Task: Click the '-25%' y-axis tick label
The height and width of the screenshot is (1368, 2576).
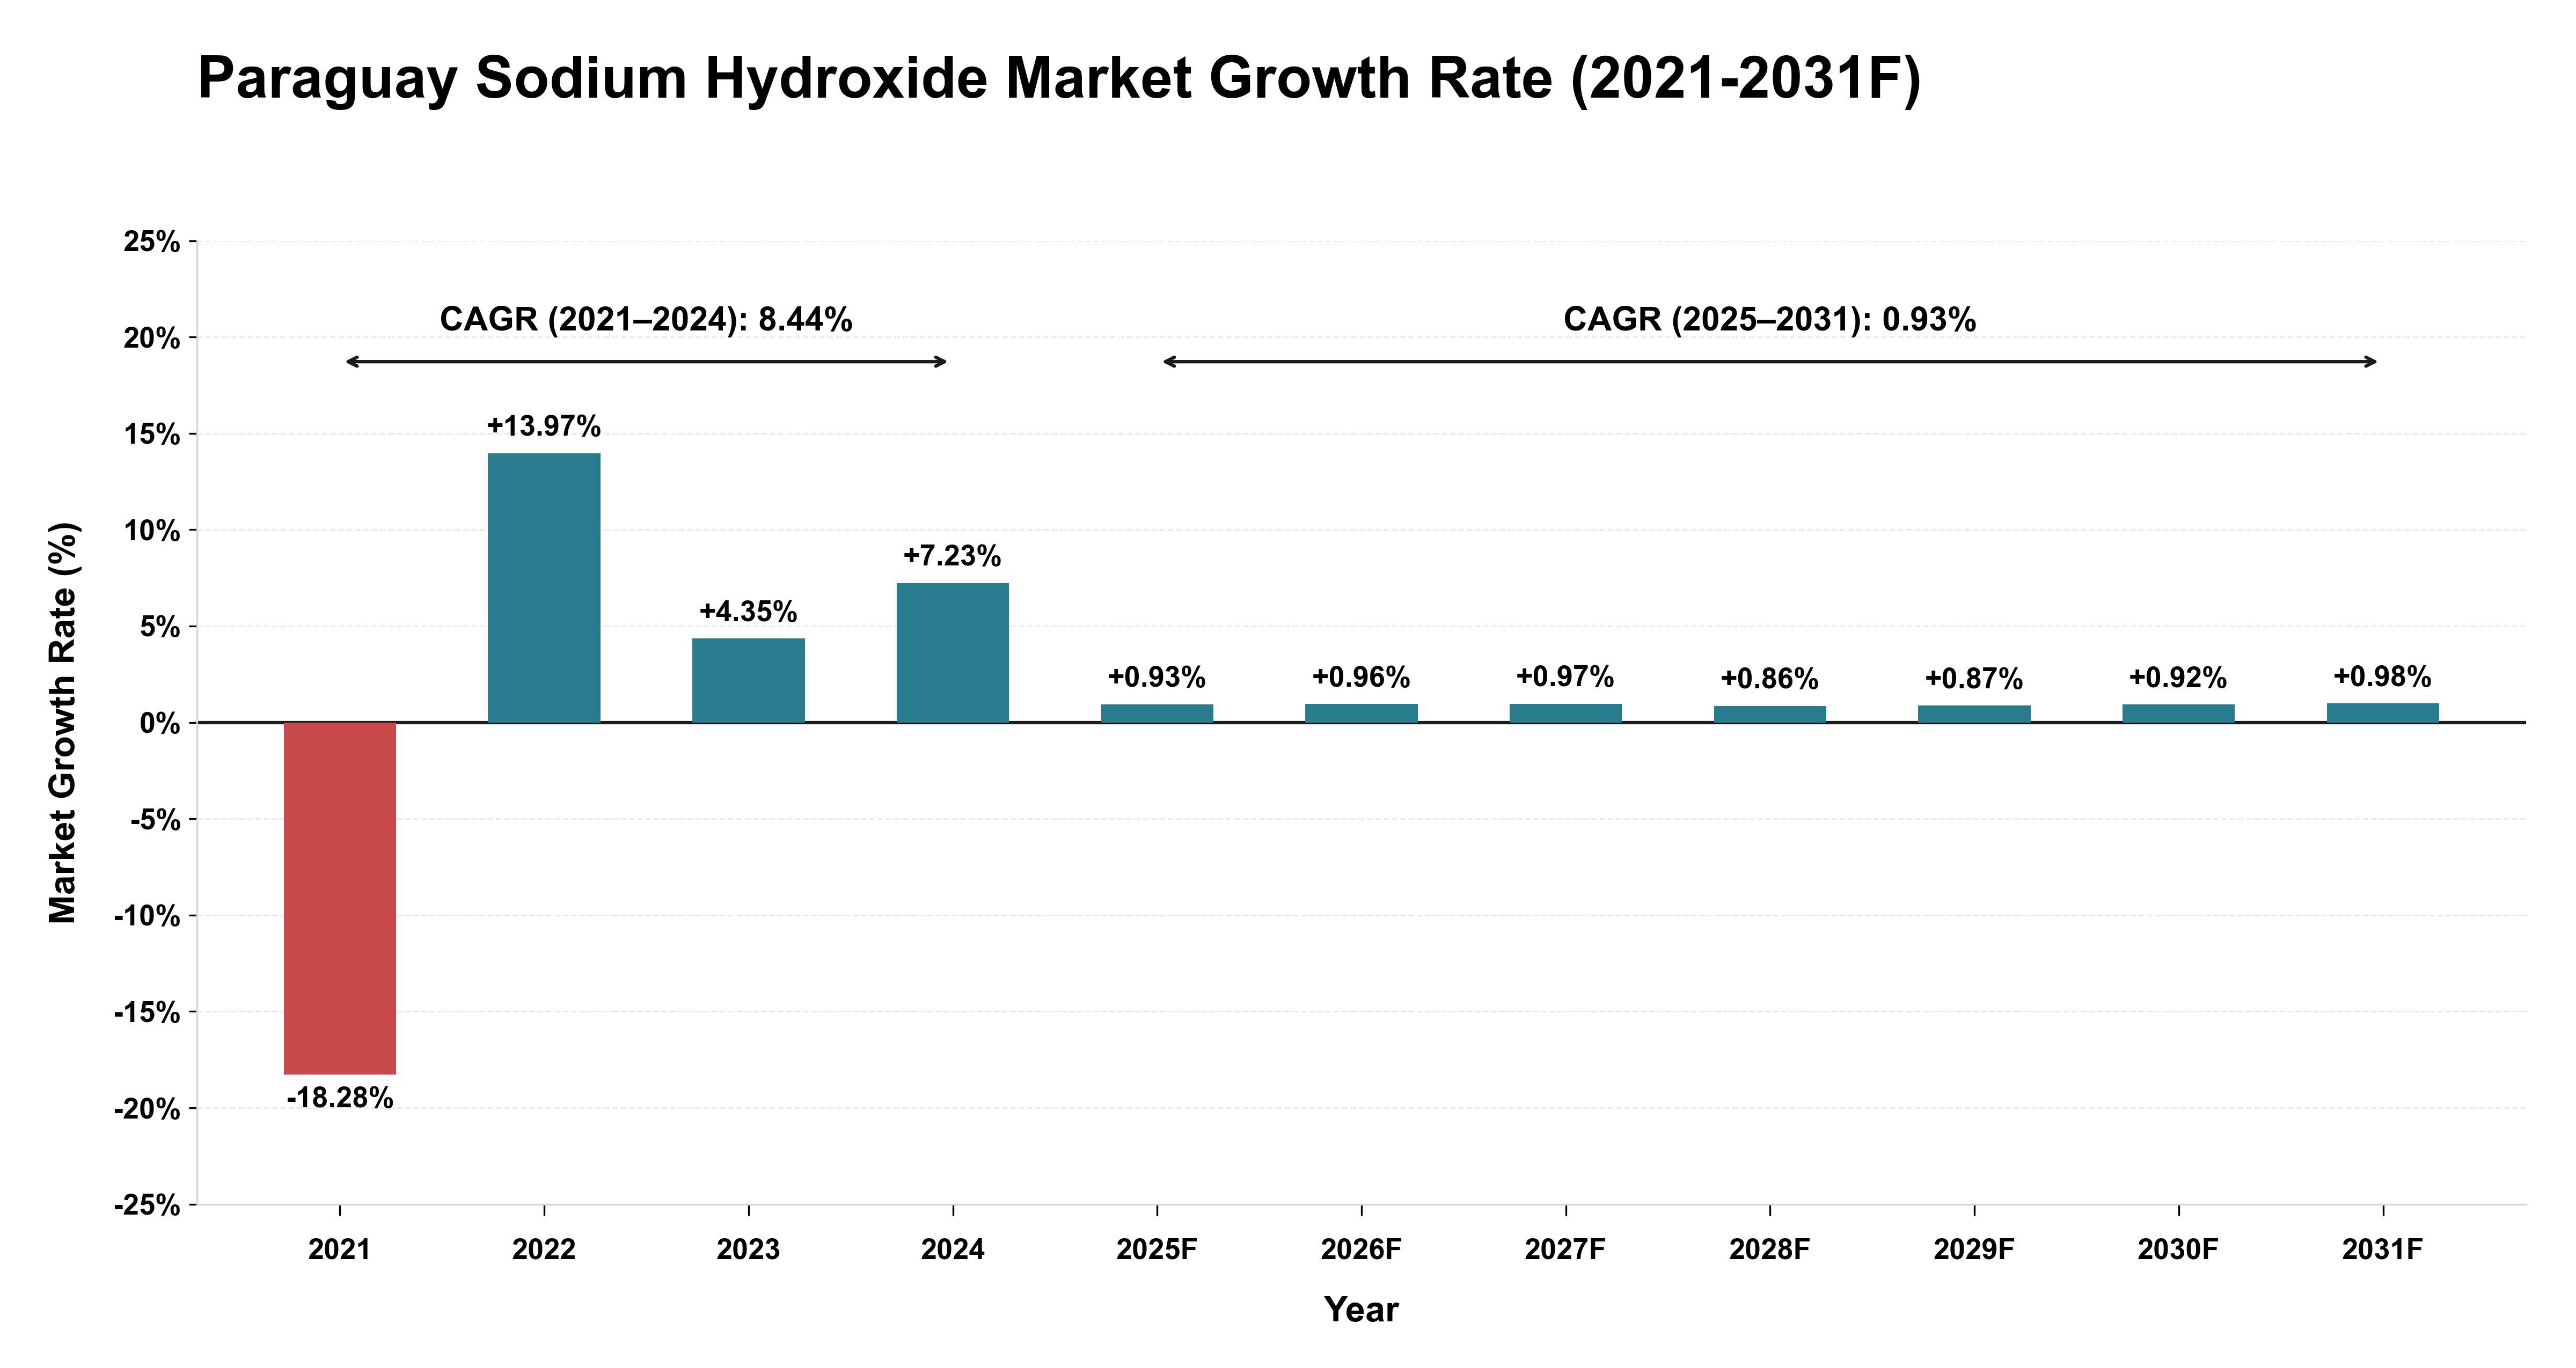Action: (147, 1206)
